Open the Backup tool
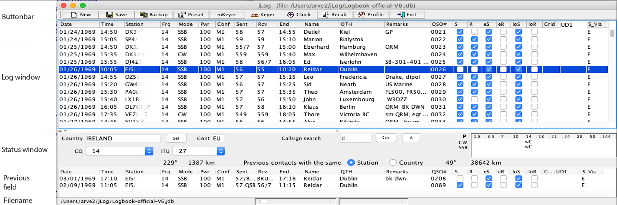Image resolution: width=617 pixels, height=205 pixels. click(154, 15)
